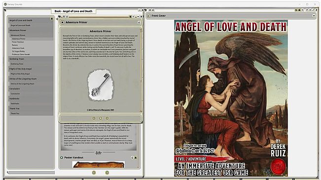The width and height of the screenshot is (321, 180).
Task: Click the lock icon in image window toolbar
Action: pos(299,10)
